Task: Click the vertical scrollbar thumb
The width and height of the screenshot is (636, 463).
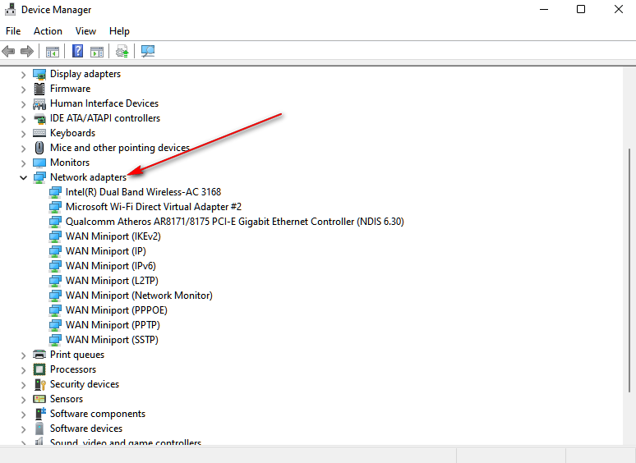Action: [629, 270]
